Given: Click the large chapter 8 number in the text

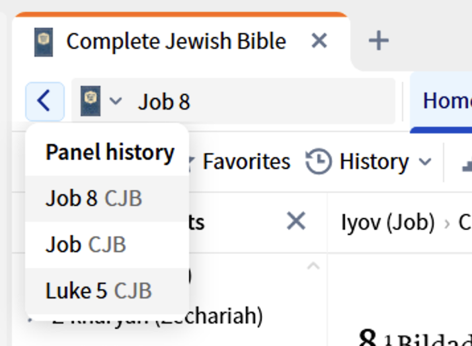Looking at the screenshot, I should (368, 337).
